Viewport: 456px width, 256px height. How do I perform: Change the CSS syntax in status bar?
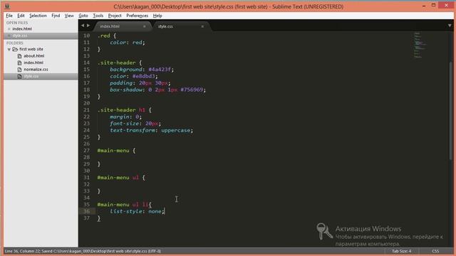(x=435, y=251)
